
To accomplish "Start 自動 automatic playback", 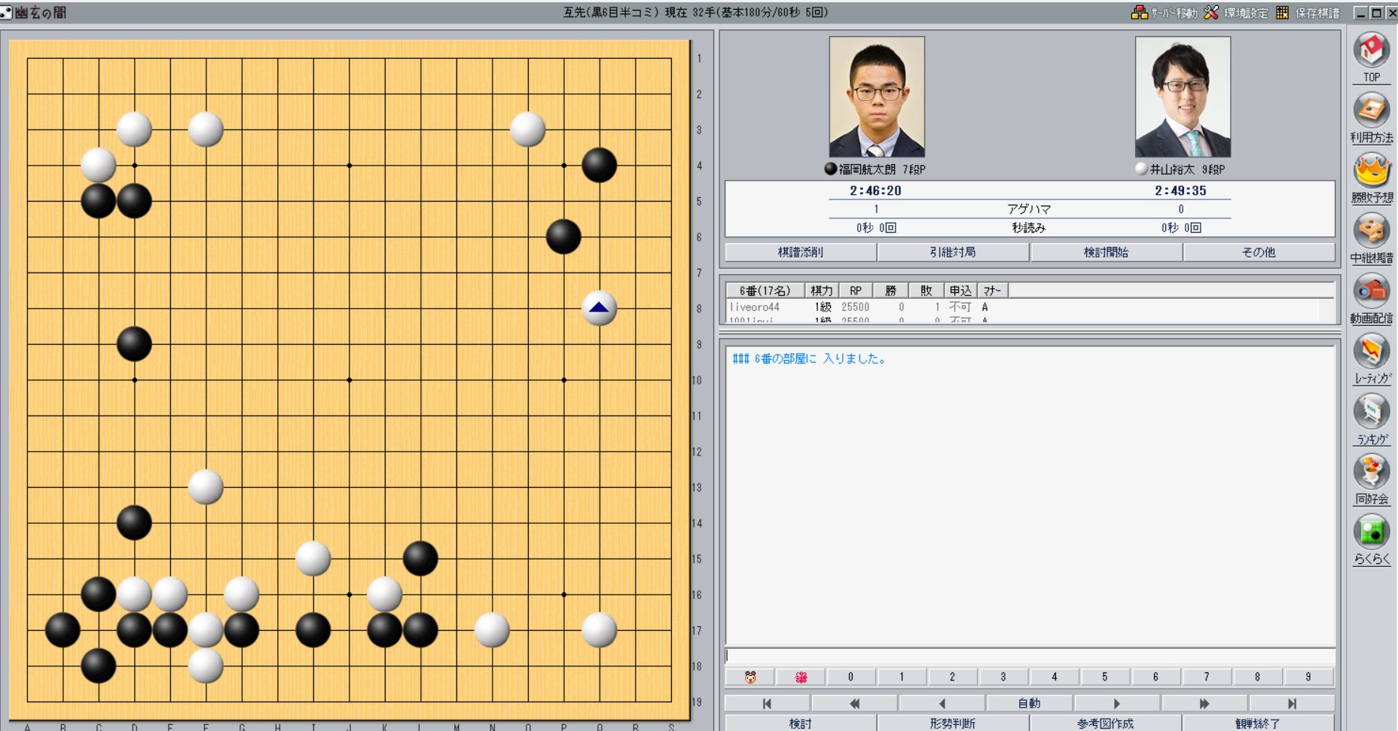I will point(1029,703).
